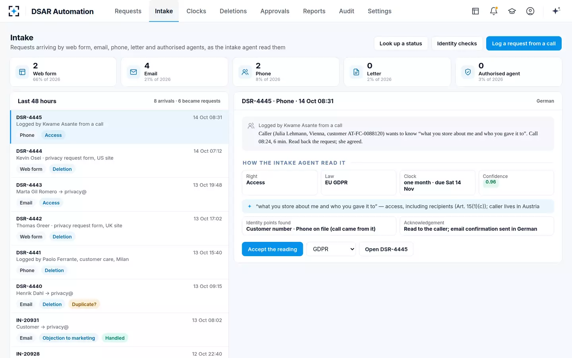Open the Settings tab
Viewport: 572px width, 358px height.
379,11
